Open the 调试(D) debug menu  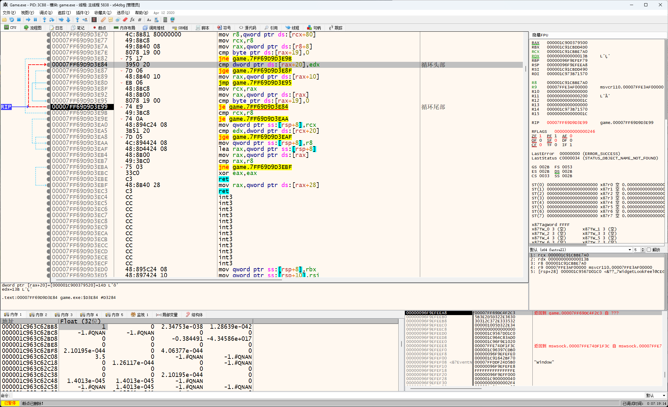46,13
